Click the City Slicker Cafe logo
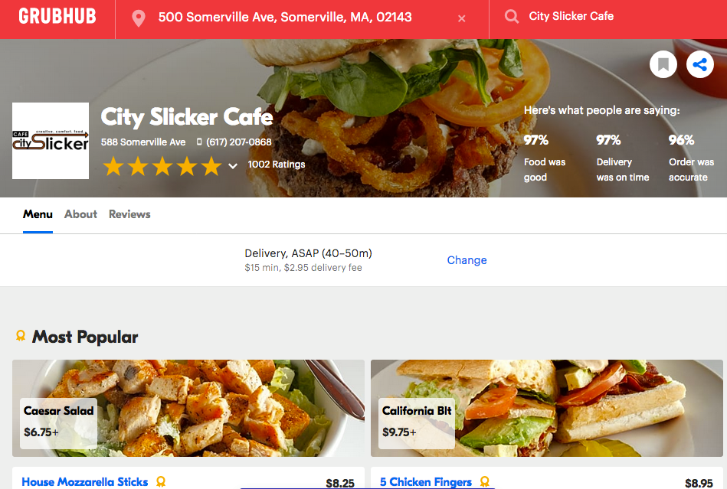Image resolution: width=727 pixels, height=489 pixels. click(51, 141)
